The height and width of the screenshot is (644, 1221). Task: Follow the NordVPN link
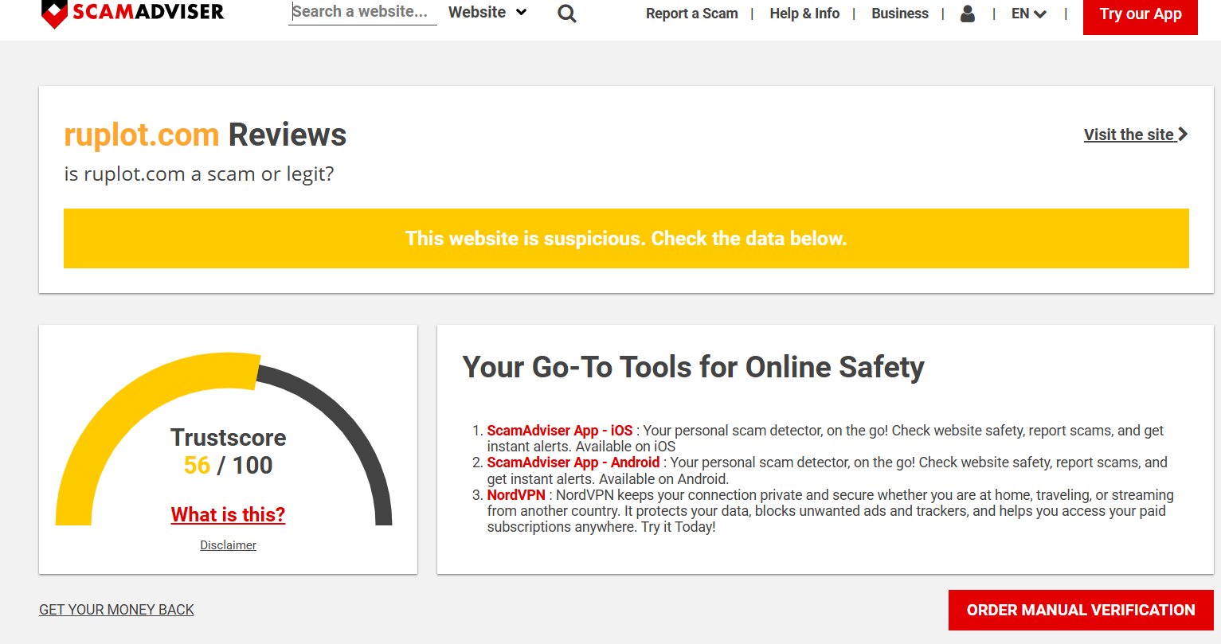(x=516, y=495)
